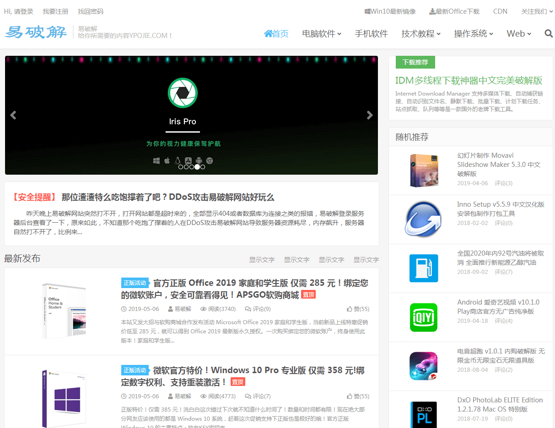Click the 易破解 site logo
The height and width of the screenshot is (428, 555).
click(36, 32)
